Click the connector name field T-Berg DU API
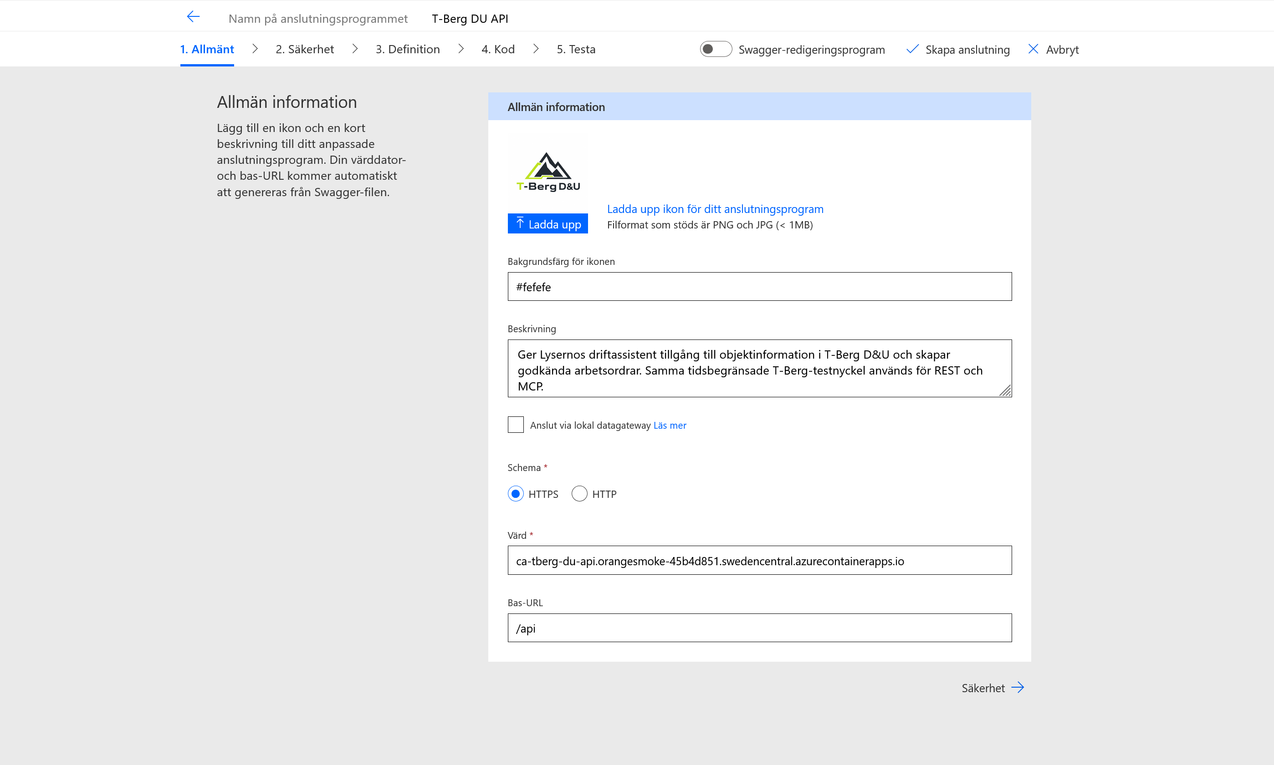The image size is (1274, 765). (470, 19)
